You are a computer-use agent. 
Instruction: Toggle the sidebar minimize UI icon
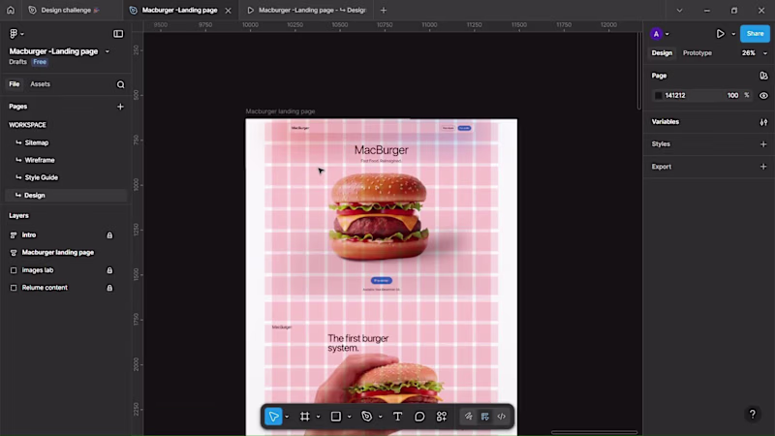pyautogui.click(x=118, y=34)
